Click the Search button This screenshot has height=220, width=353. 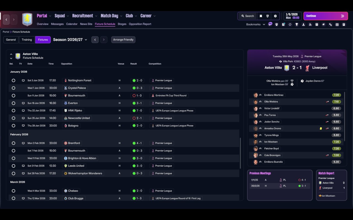[247, 16]
